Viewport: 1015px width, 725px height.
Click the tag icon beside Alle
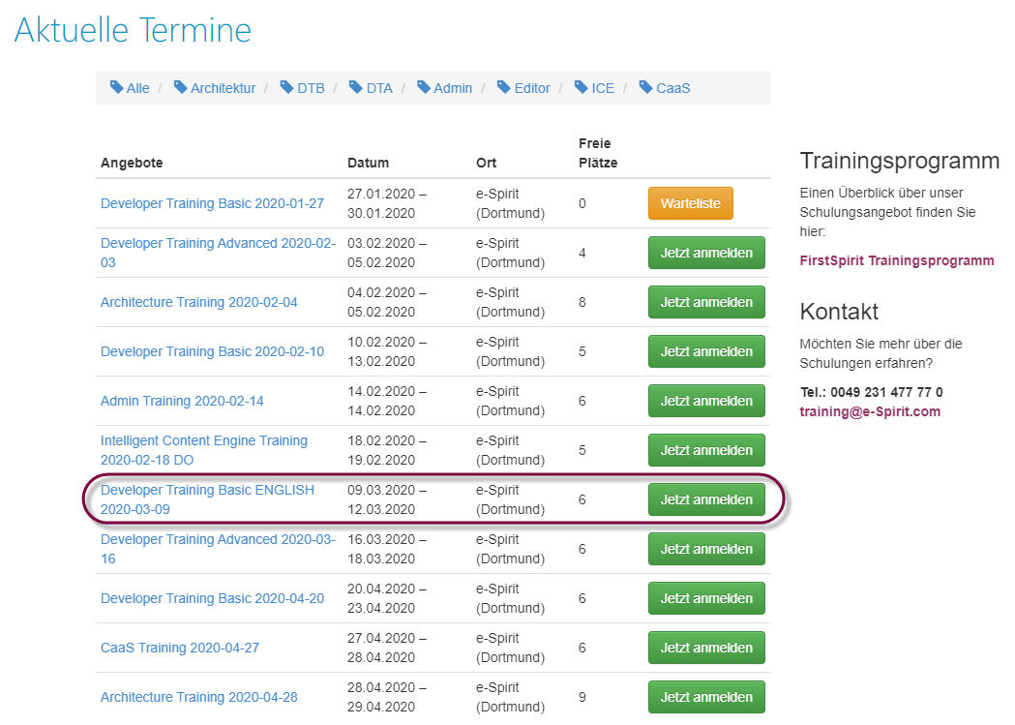[x=117, y=87]
